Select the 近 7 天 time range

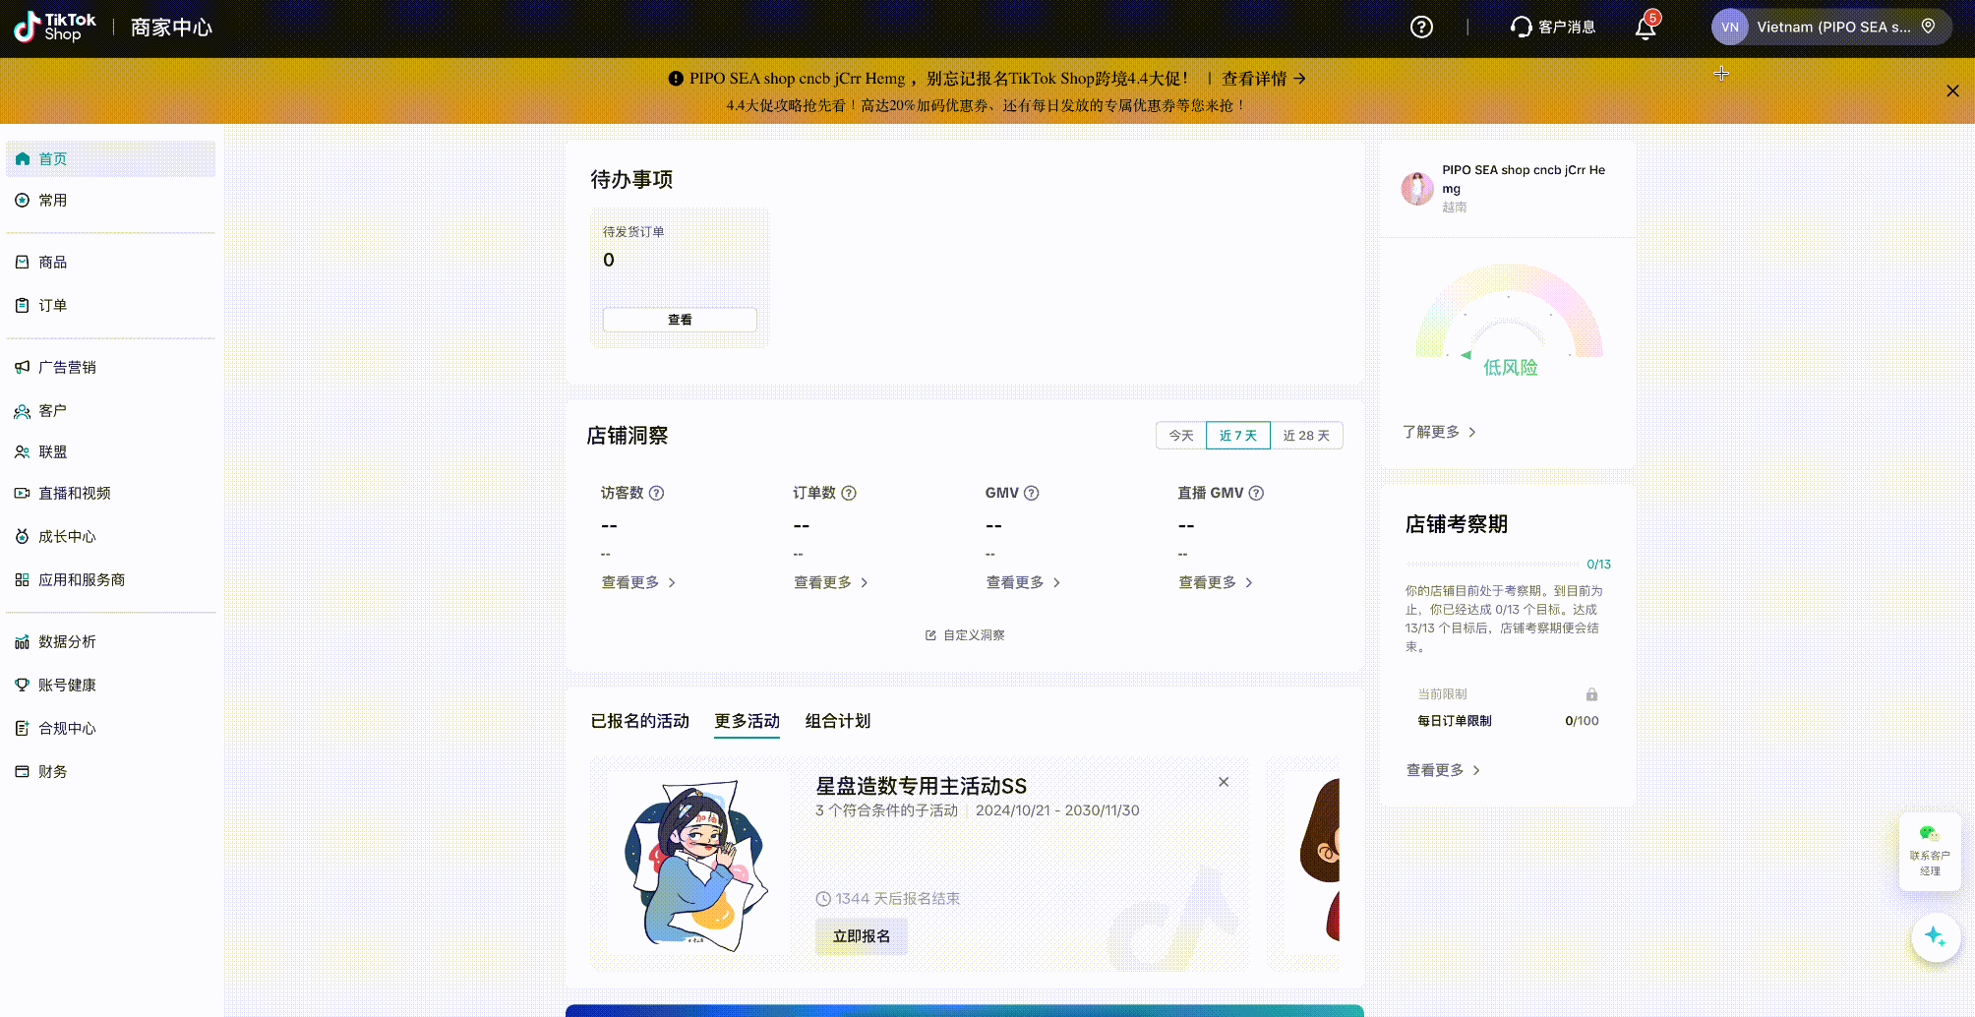(x=1237, y=436)
